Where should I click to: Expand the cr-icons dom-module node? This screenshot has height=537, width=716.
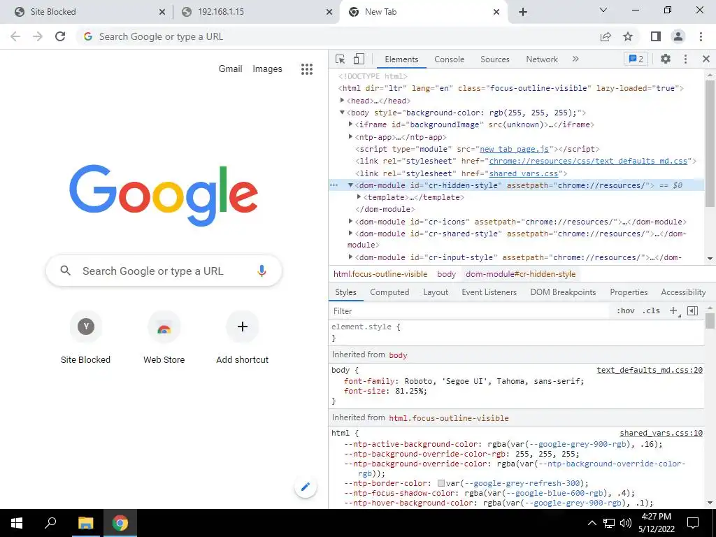pyautogui.click(x=351, y=222)
